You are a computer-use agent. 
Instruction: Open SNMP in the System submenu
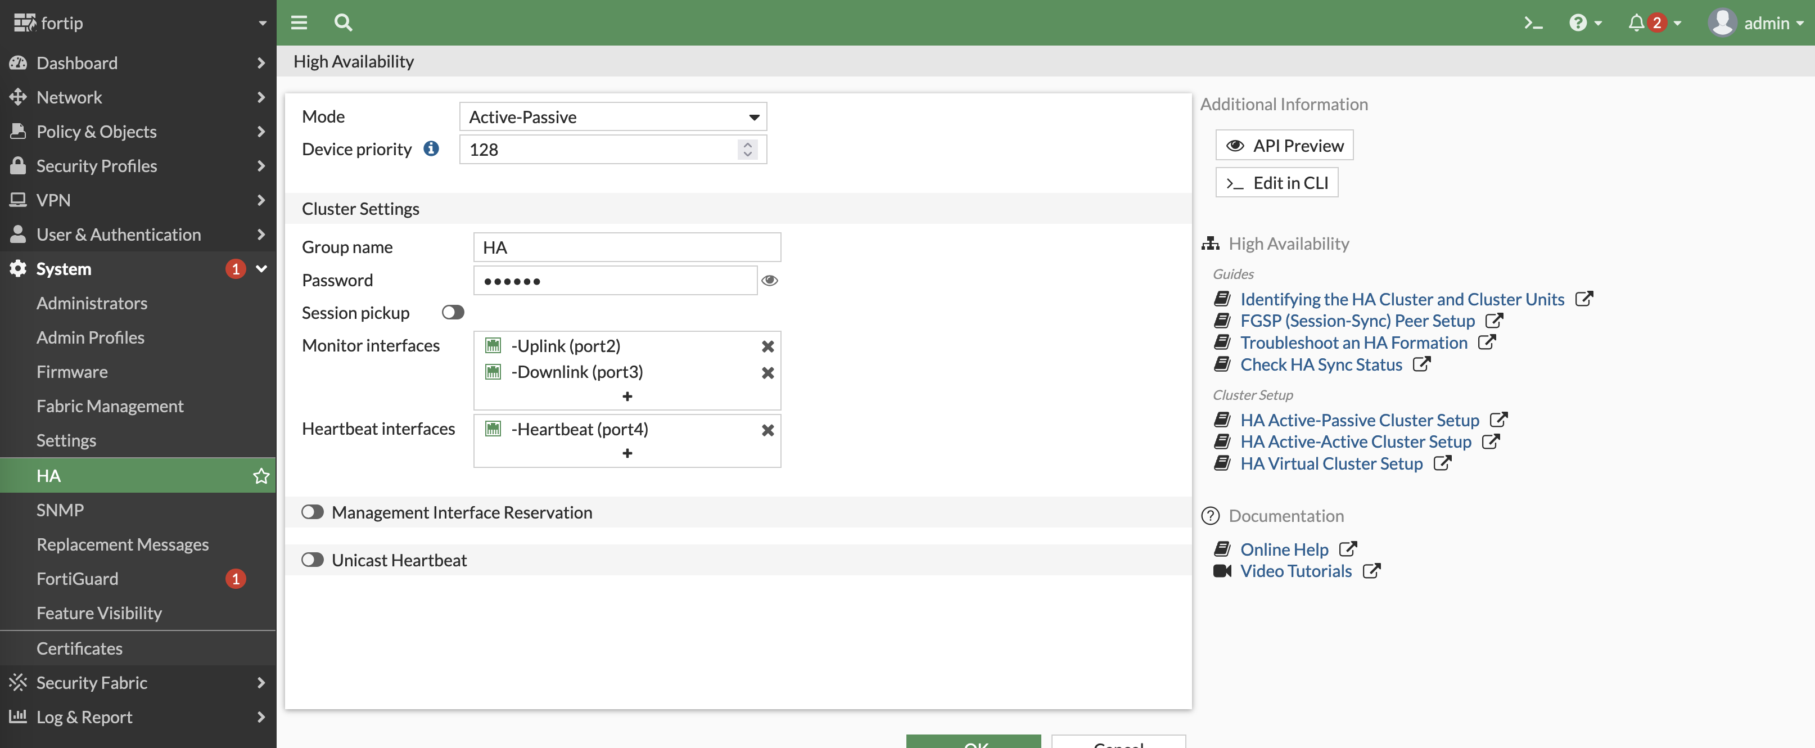tap(60, 511)
